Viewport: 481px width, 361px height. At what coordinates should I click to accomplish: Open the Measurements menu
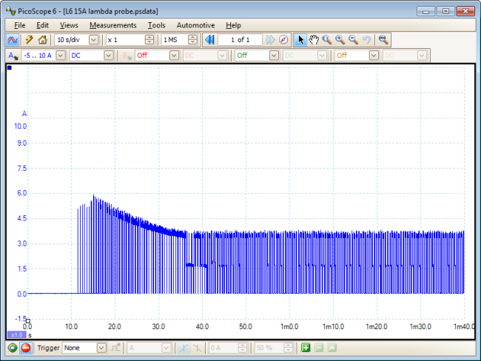click(x=112, y=25)
